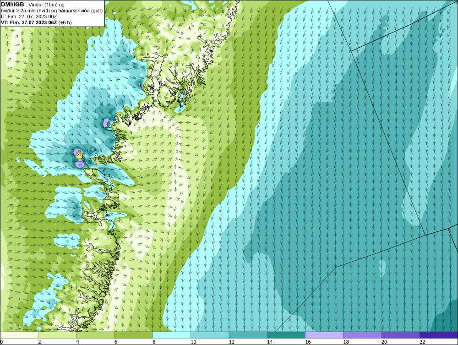Select the dark purple 20–22 legend swatch
This screenshot has height=345, width=458.
(x=400, y=335)
